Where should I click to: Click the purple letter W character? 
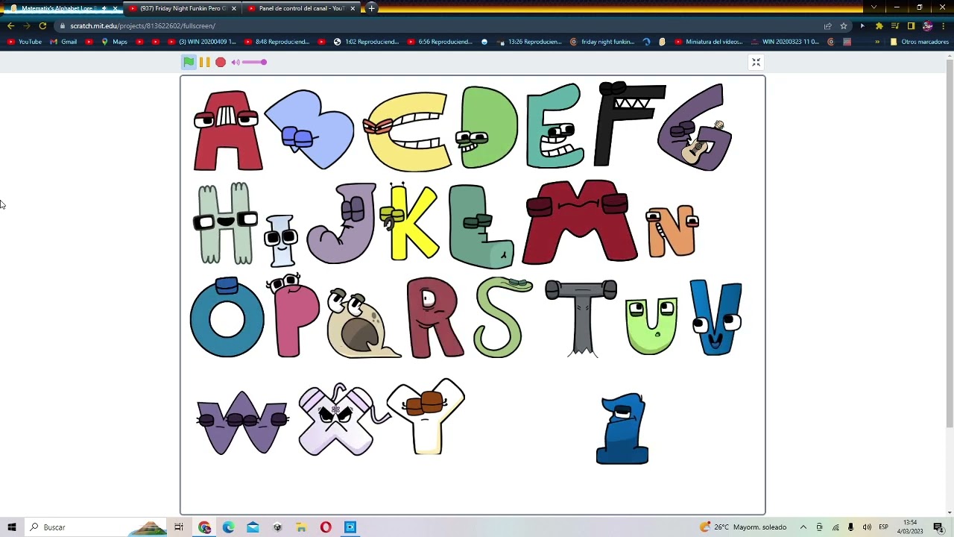click(241, 423)
